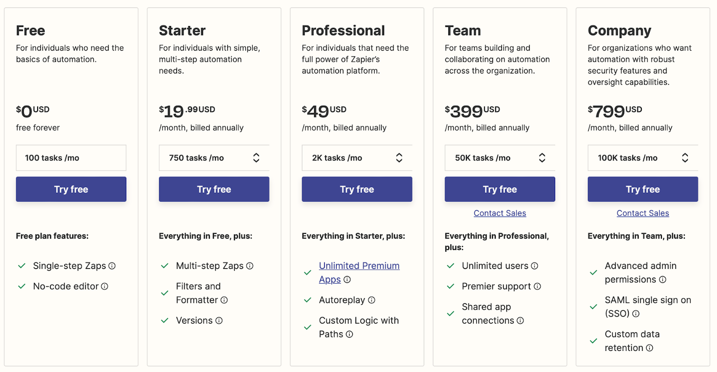Show info for Multi-step Zaps

[250, 266]
